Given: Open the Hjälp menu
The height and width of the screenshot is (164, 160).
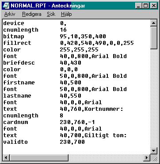Looking at the screenshot, I should click(x=66, y=14).
